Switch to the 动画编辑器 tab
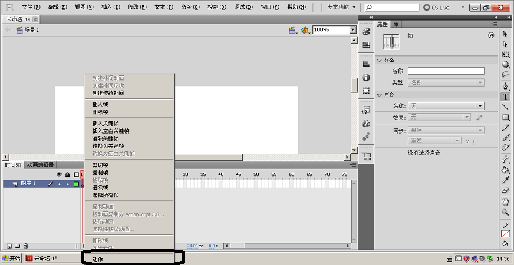The image size is (514, 265). [x=40, y=165]
